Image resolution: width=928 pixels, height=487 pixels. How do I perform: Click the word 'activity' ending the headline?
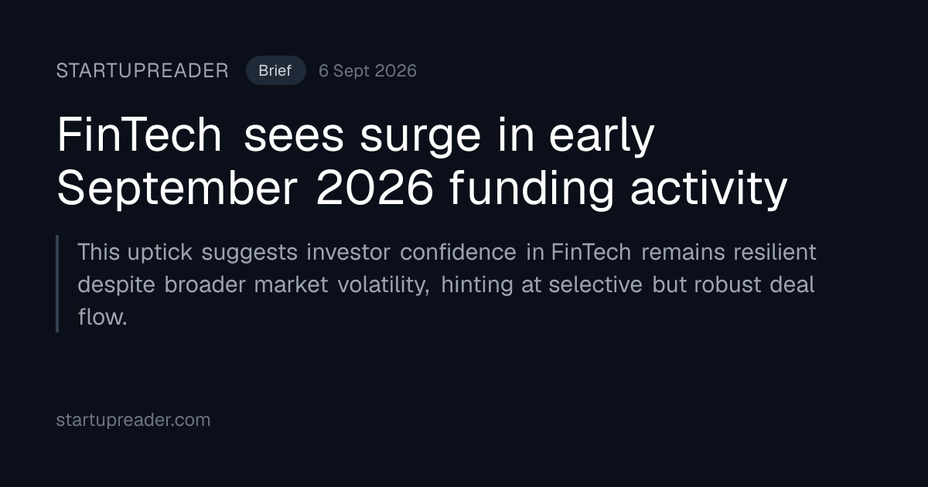[708, 189]
